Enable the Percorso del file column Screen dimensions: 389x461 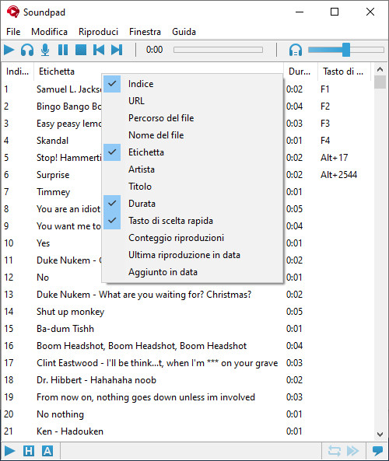[x=192, y=118]
